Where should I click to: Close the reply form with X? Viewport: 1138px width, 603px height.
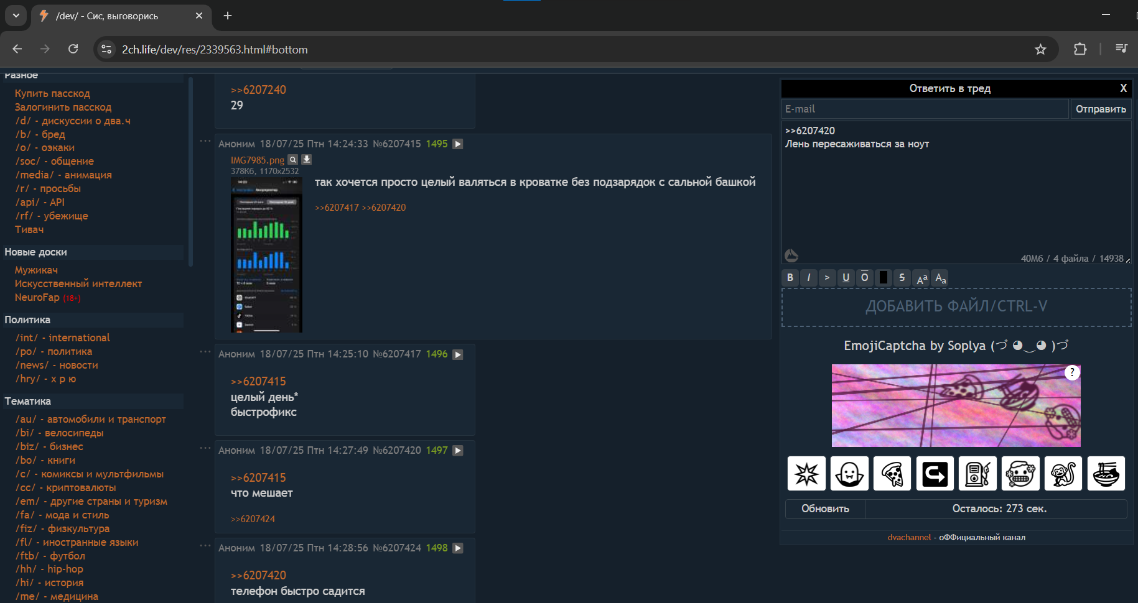pos(1124,88)
